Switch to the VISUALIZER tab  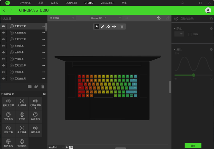pyautogui.click(x=107, y=3)
